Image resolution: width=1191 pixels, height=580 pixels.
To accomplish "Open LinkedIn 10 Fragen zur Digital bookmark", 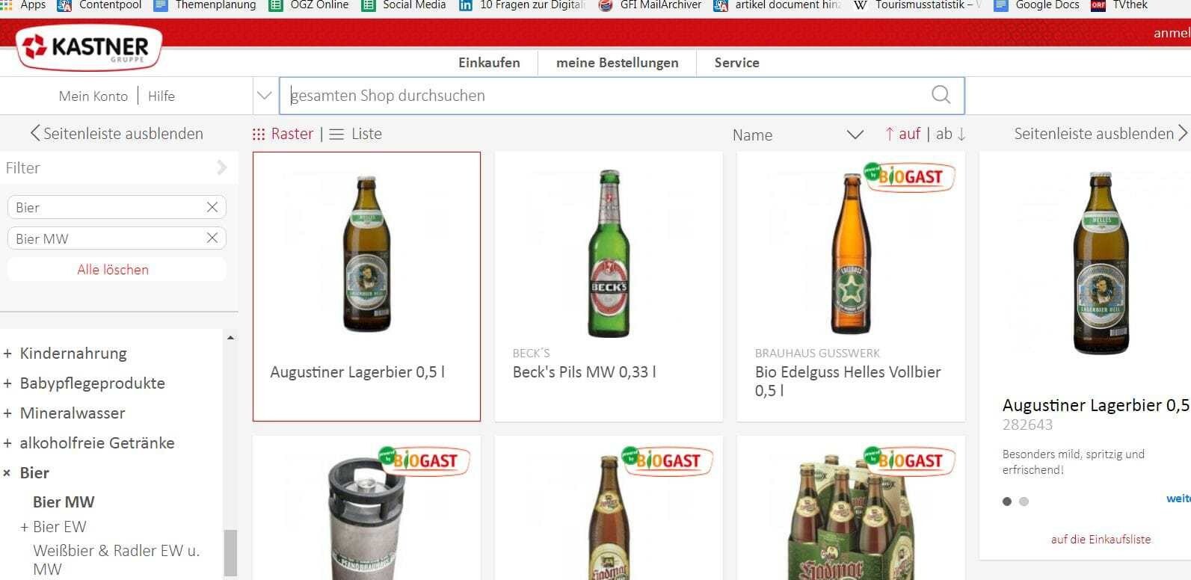I will pyautogui.click(x=522, y=4).
